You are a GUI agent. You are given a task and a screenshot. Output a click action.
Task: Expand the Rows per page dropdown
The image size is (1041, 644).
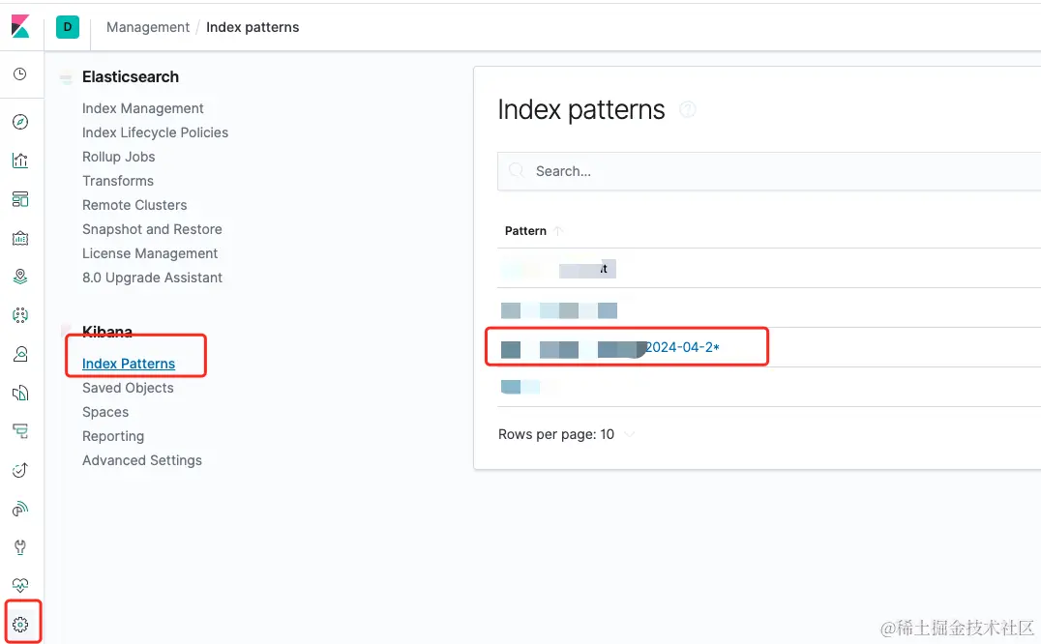pyautogui.click(x=566, y=434)
